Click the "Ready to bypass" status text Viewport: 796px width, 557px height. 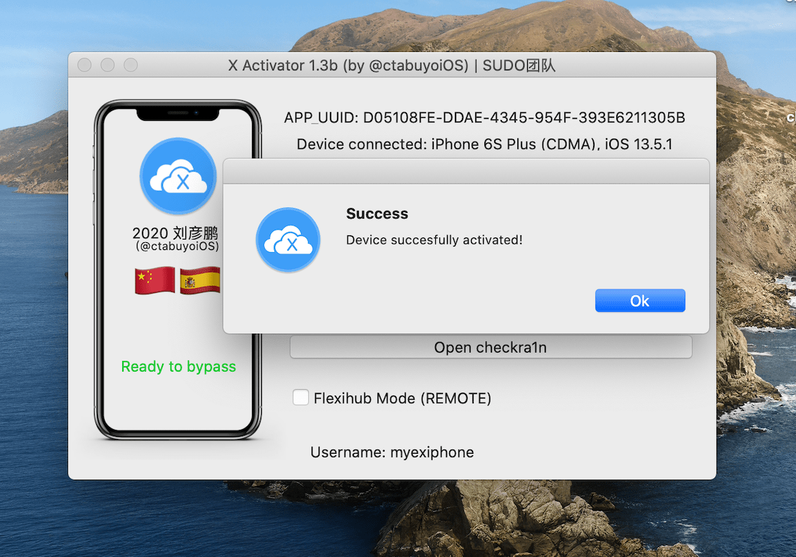[x=179, y=367]
